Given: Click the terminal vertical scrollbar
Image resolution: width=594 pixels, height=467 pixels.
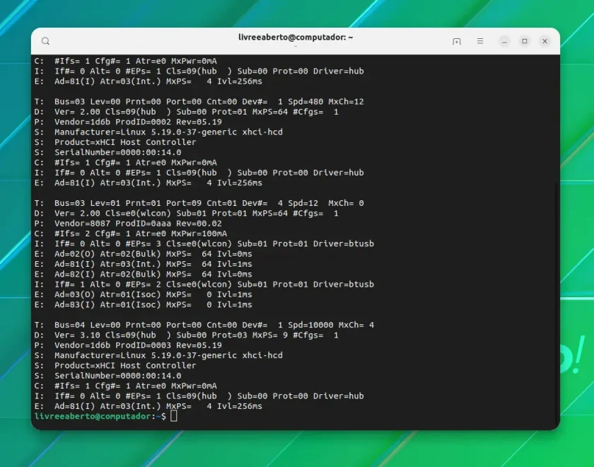Looking at the screenshot, I should tap(558, 304).
